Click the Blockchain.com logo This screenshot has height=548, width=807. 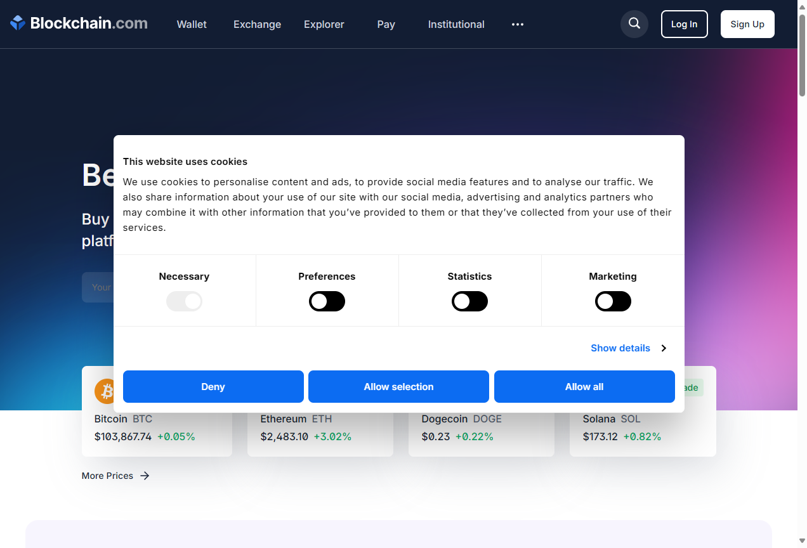click(x=77, y=23)
